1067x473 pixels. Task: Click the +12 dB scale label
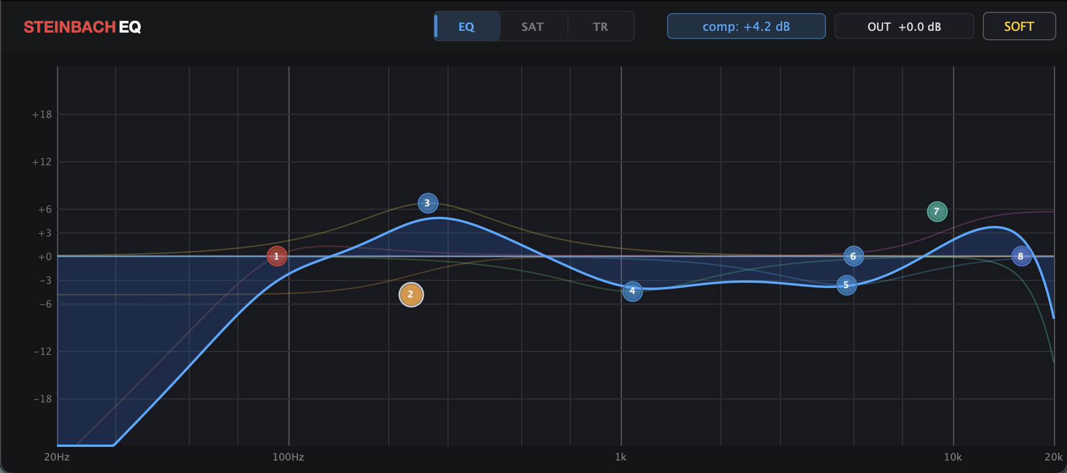point(42,162)
